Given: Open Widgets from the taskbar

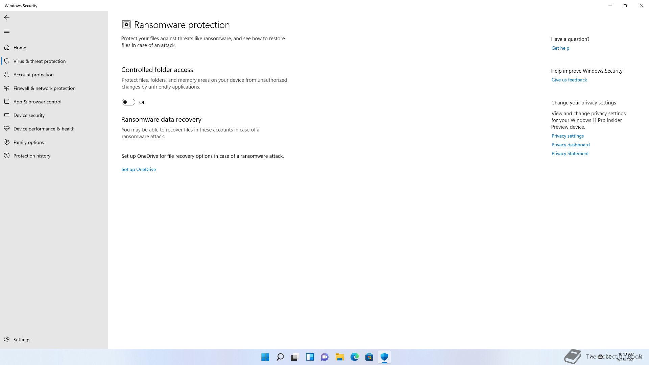Looking at the screenshot, I should tap(310, 357).
